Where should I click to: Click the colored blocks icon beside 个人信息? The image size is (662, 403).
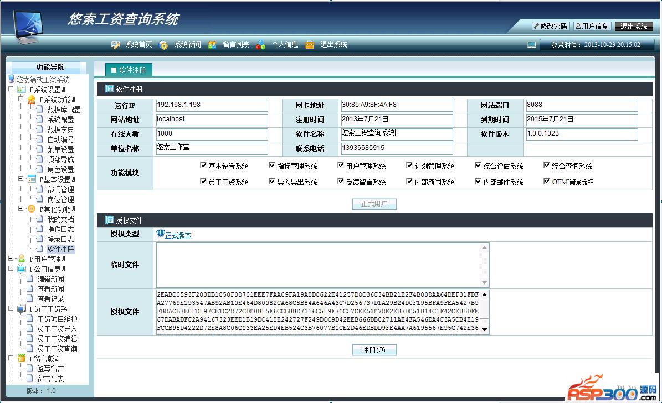(261, 45)
